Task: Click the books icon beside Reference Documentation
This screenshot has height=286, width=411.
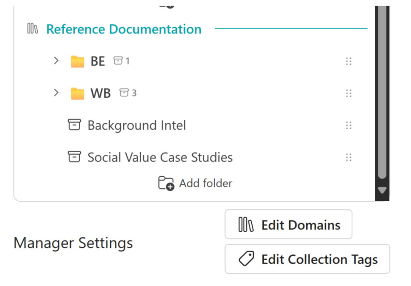Action: tap(33, 29)
